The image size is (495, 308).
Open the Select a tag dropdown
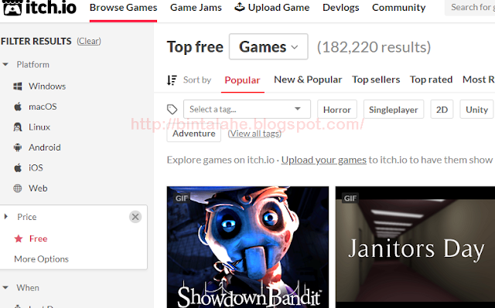coord(247,110)
